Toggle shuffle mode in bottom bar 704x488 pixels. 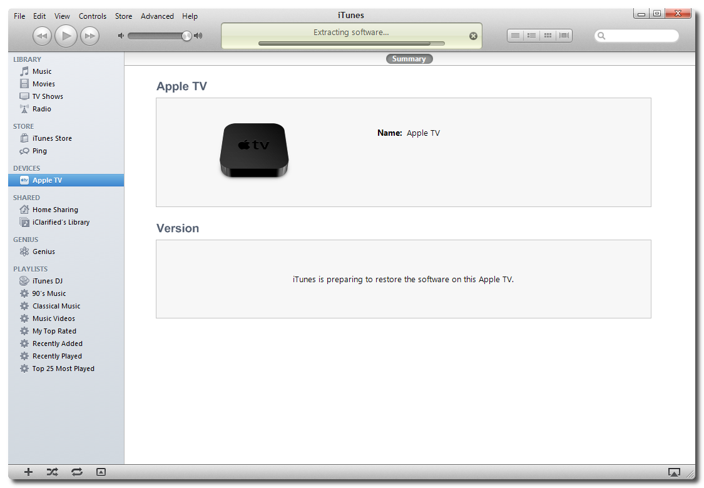pos(53,472)
